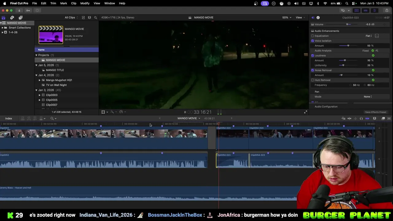Click the browser search magnifier icon

[95, 17]
